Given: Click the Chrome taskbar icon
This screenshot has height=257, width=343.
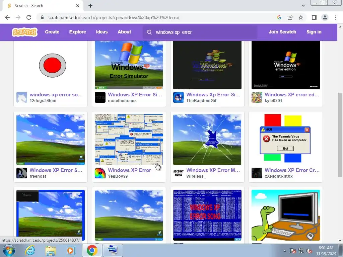Looking at the screenshot, I should [92, 250].
